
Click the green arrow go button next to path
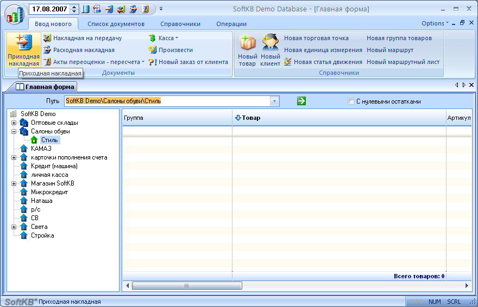pos(301,101)
